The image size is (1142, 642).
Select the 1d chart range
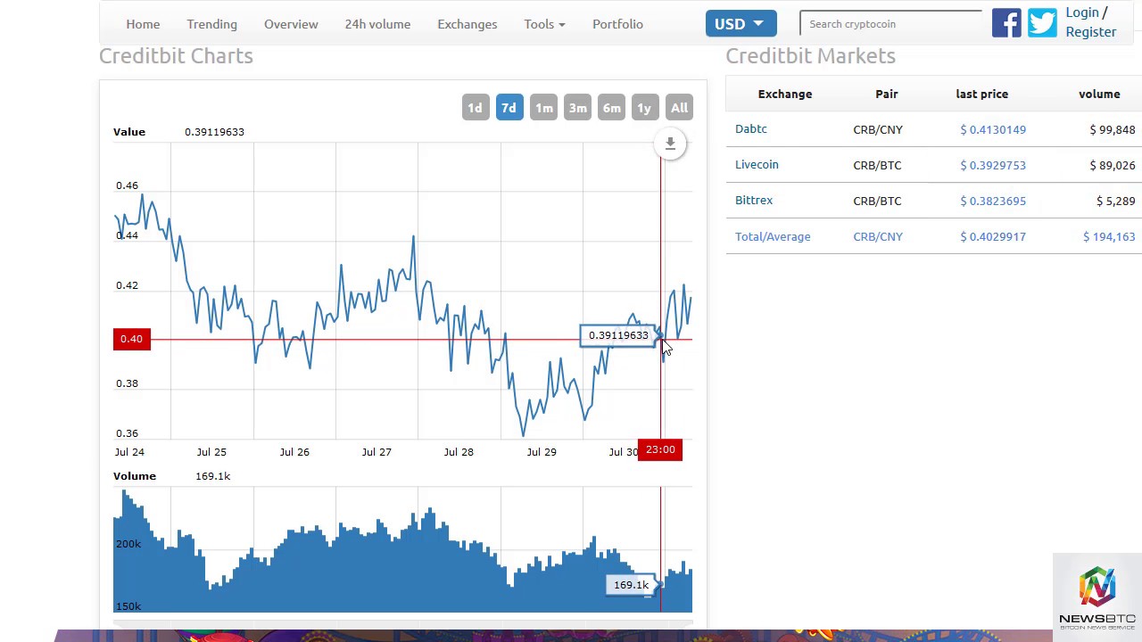tap(475, 108)
